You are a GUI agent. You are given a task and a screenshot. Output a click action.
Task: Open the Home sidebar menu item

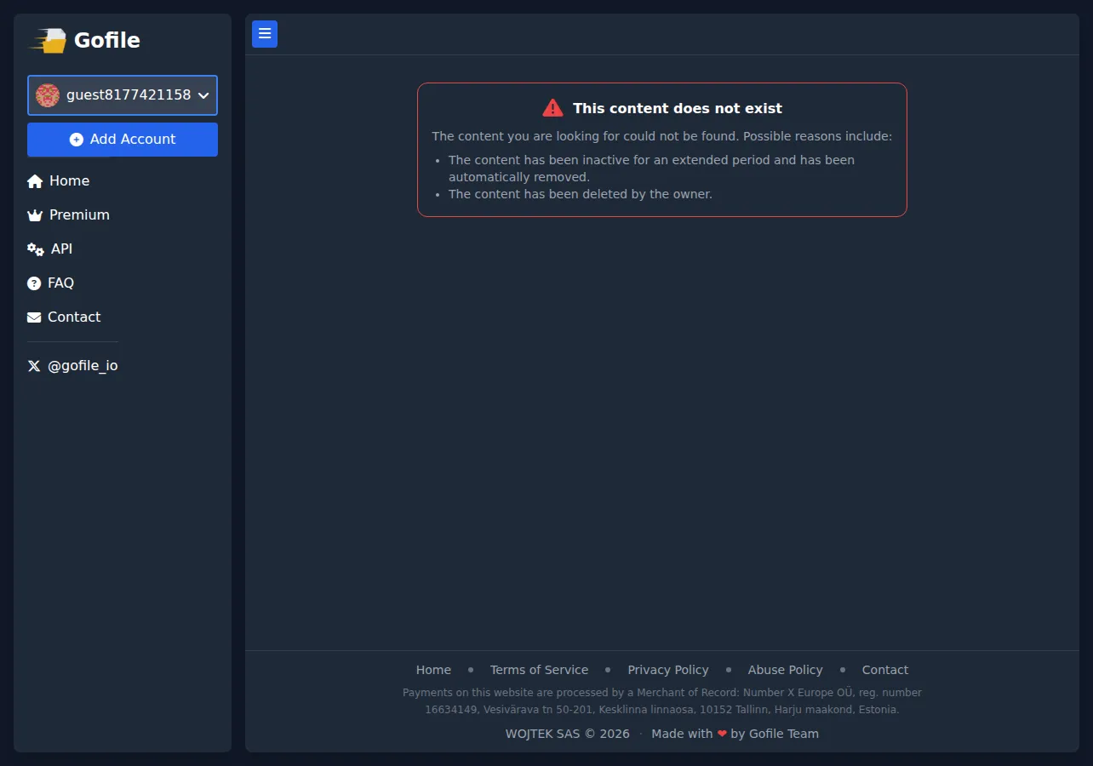coord(58,181)
